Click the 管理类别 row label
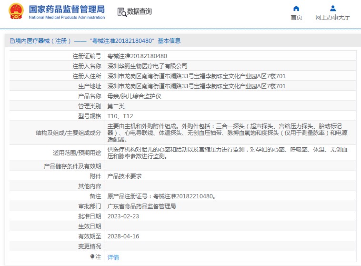This screenshot has width=361, height=266. (90, 106)
